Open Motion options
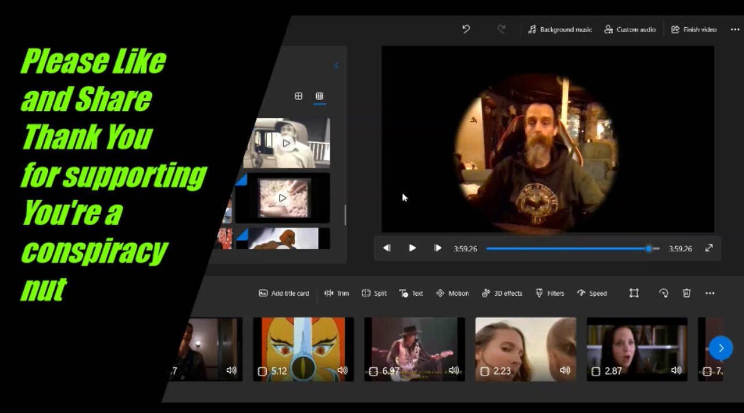Image resolution: width=744 pixels, height=413 pixels. pyautogui.click(x=452, y=294)
